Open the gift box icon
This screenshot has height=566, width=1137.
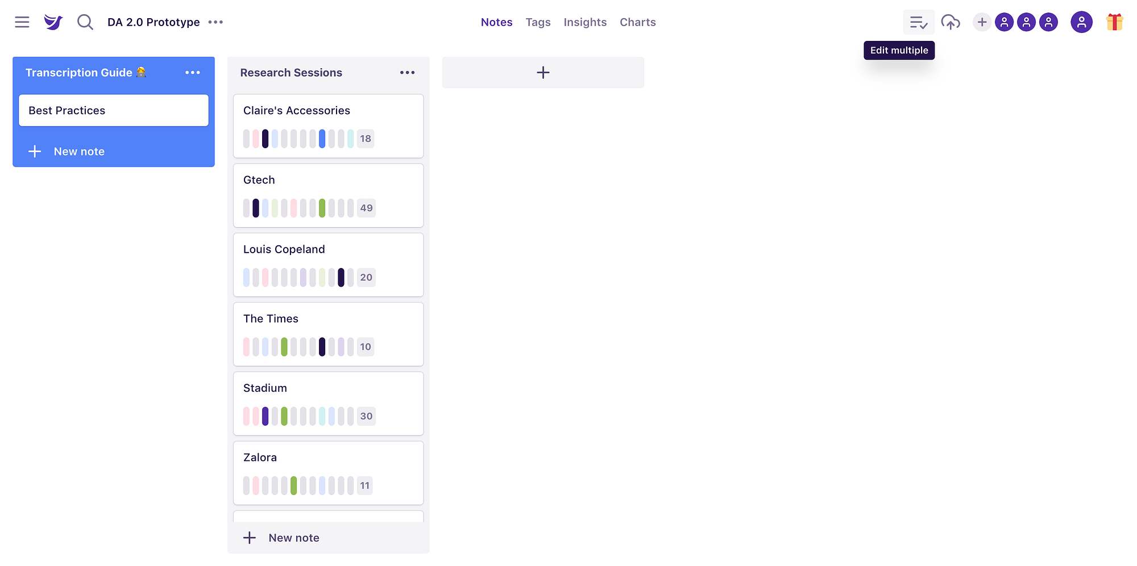click(x=1114, y=22)
